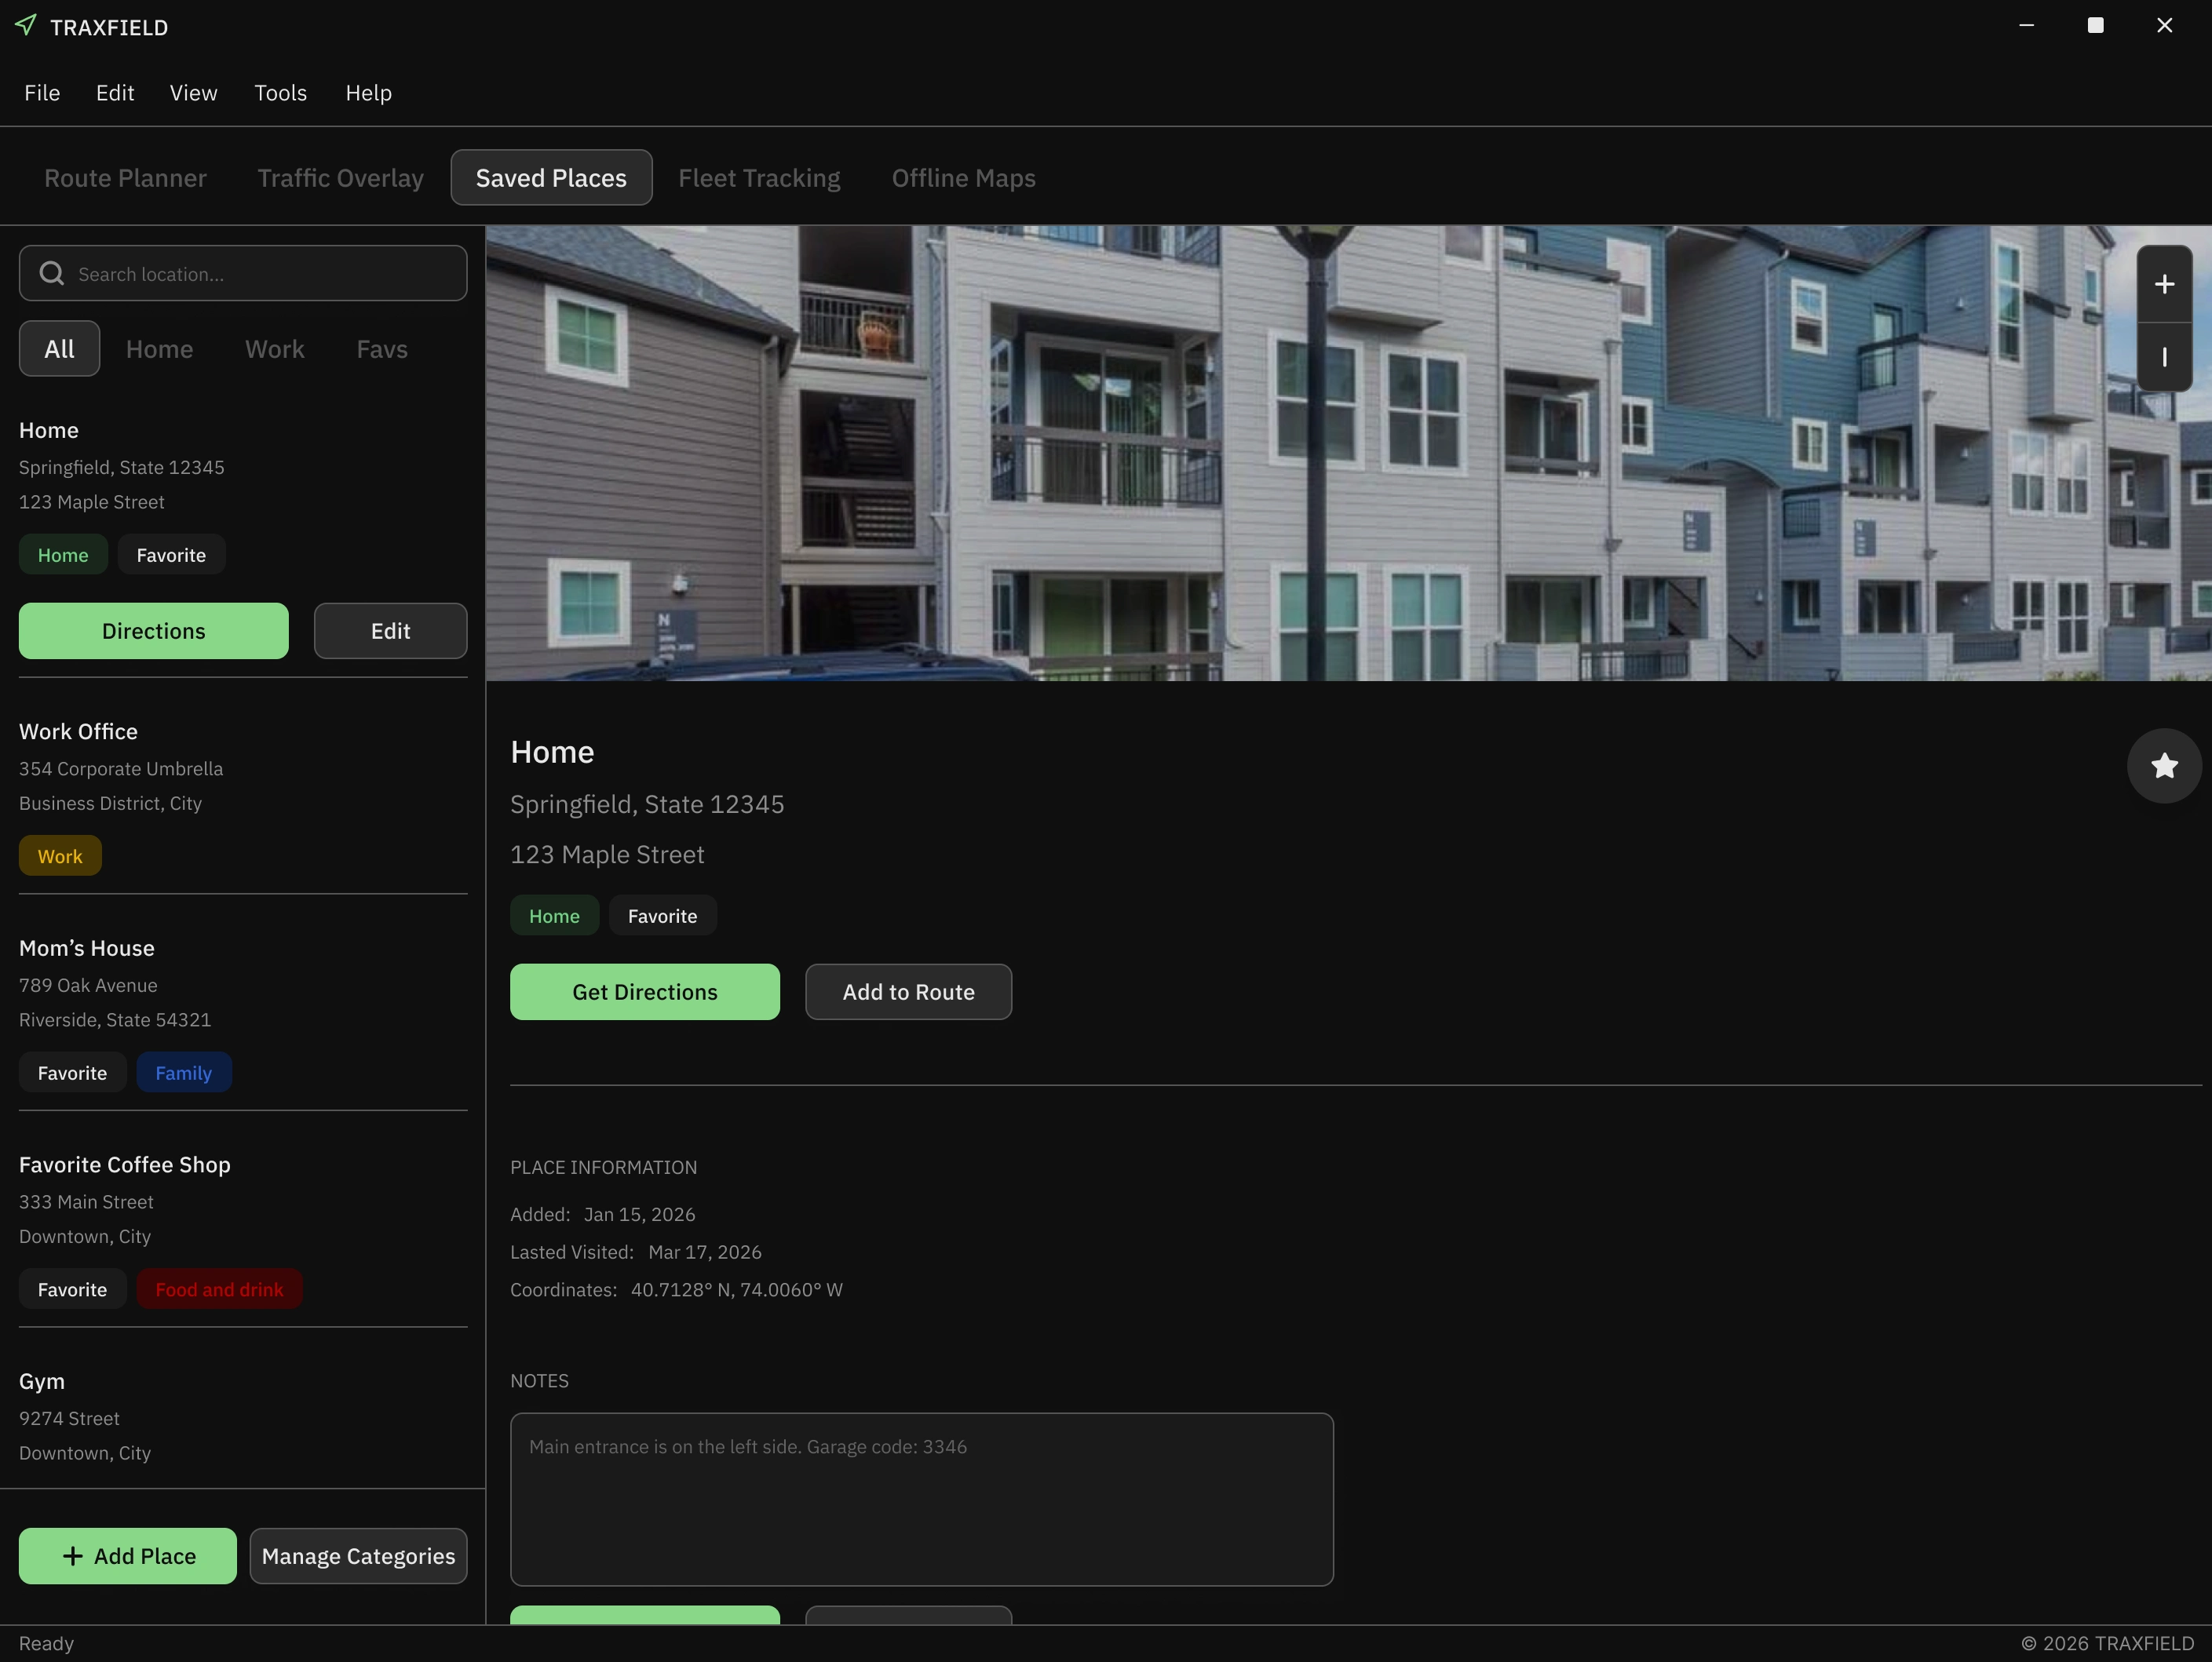The image size is (2212, 1662).
Task: Click the map zoom in plus icon
Action: point(2164,285)
